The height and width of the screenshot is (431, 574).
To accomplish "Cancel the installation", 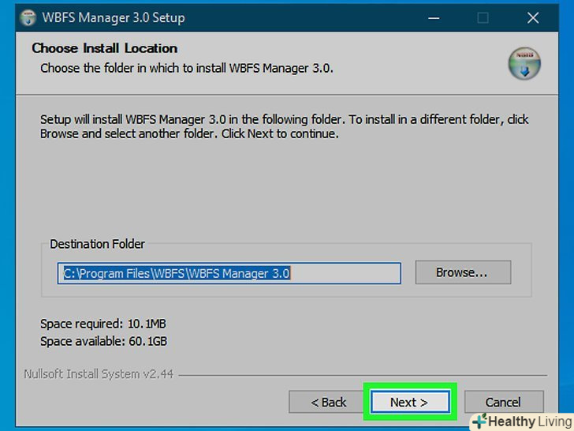I will tap(503, 403).
